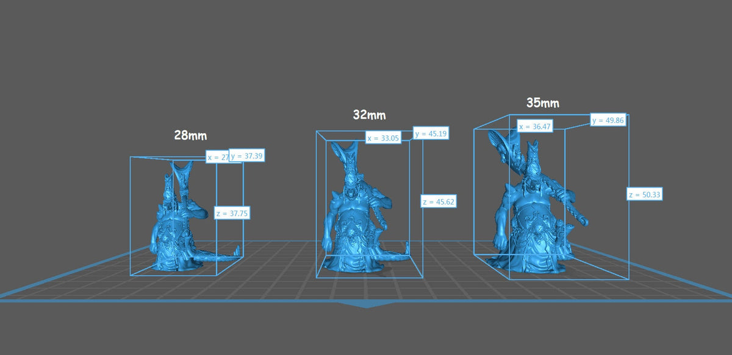Click the z = 37.75 dimension label

pos(232,213)
